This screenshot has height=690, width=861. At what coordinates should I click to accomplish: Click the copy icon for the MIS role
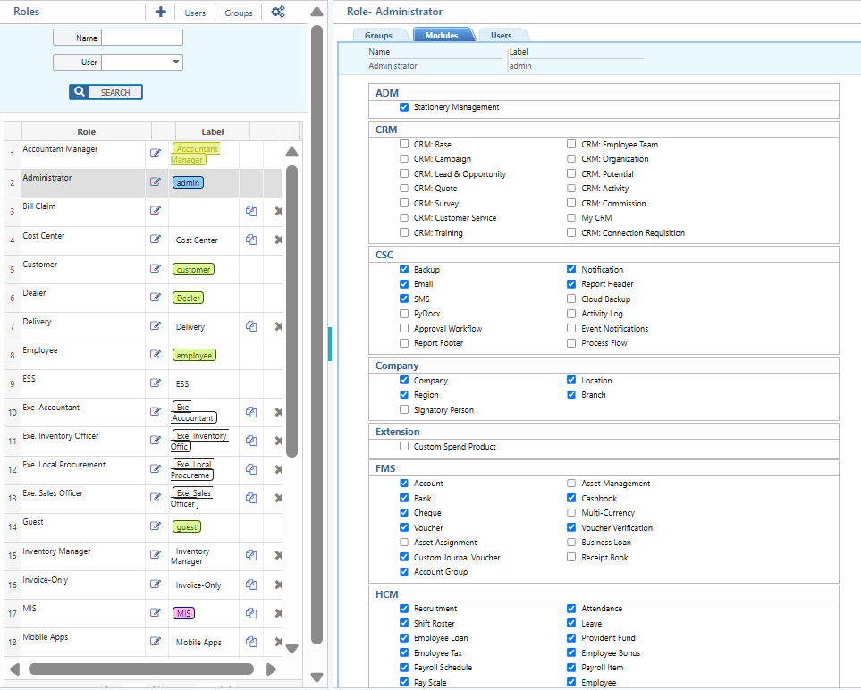tap(251, 613)
